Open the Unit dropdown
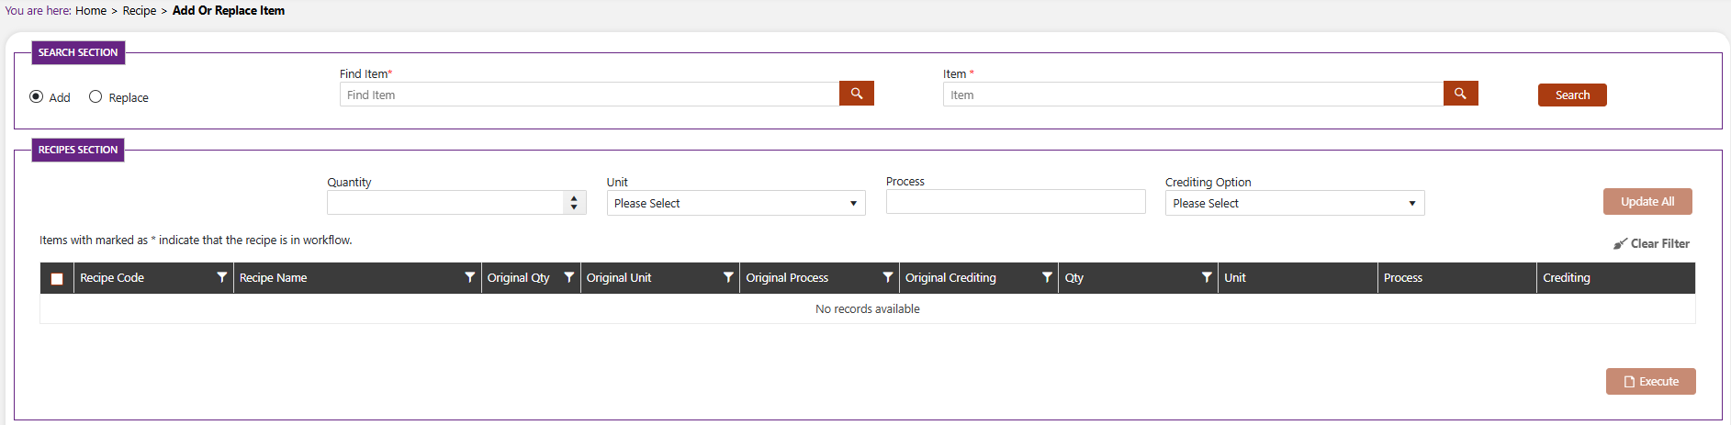 pos(736,203)
